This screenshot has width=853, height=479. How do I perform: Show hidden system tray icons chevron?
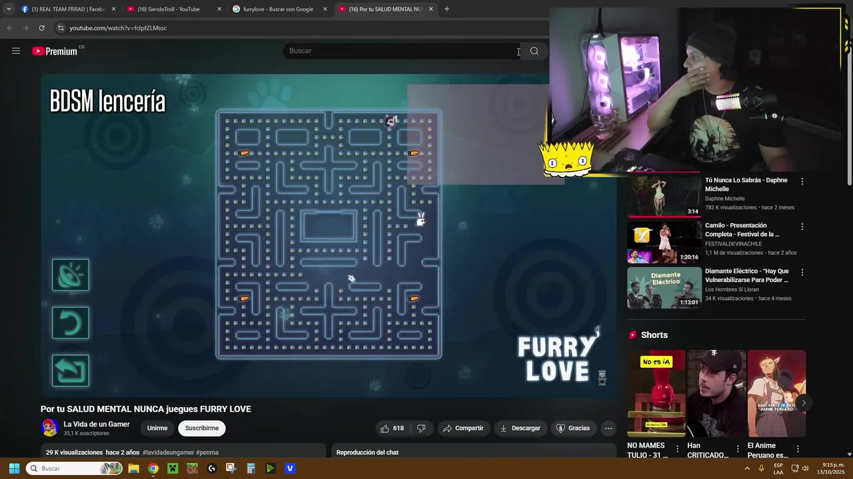tap(747, 468)
